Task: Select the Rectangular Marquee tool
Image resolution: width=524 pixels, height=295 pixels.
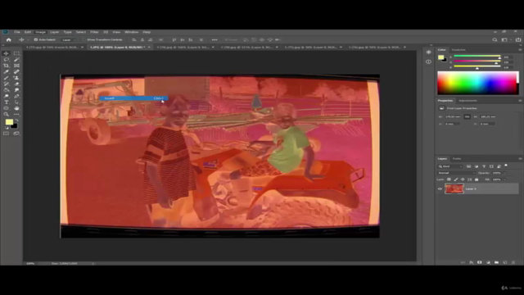Action: point(16,53)
